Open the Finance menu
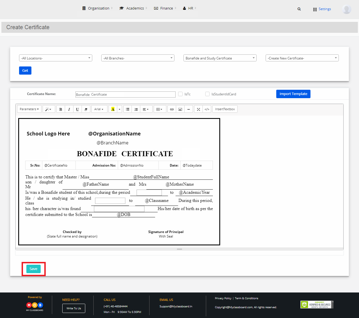The height and width of the screenshot is (318, 359). coord(165,8)
